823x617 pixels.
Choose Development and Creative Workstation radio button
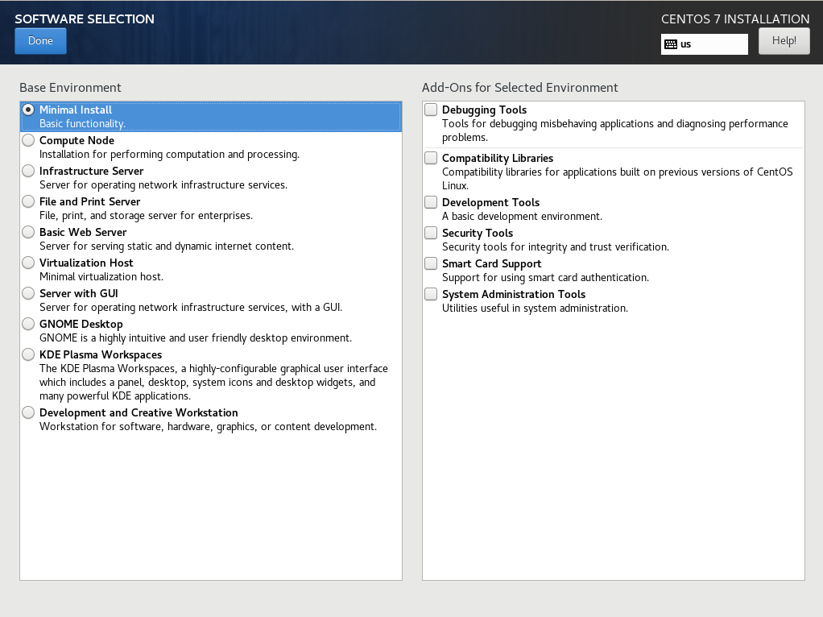[x=28, y=412]
